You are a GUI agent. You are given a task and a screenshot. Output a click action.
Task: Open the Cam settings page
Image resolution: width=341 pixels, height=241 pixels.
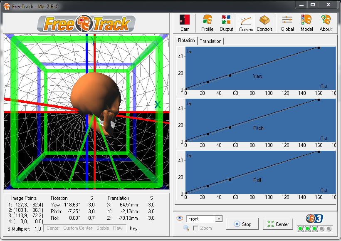point(185,23)
